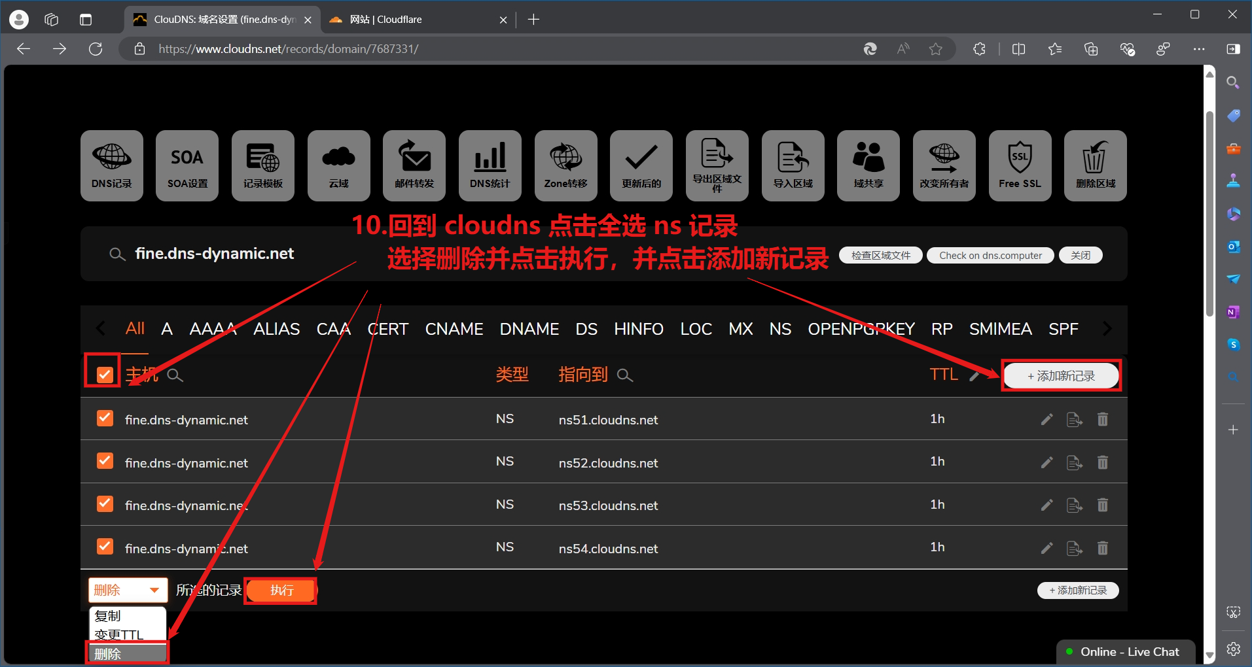Screen dimensions: 1252x667
Task: Toggle the select-all records checkbox
Action: coord(105,375)
